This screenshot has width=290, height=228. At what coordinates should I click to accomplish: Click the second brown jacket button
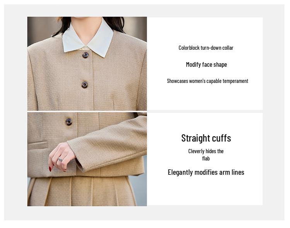[85, 84]
